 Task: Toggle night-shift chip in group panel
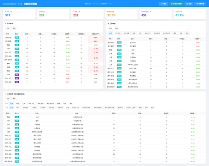tap(14, 99)
